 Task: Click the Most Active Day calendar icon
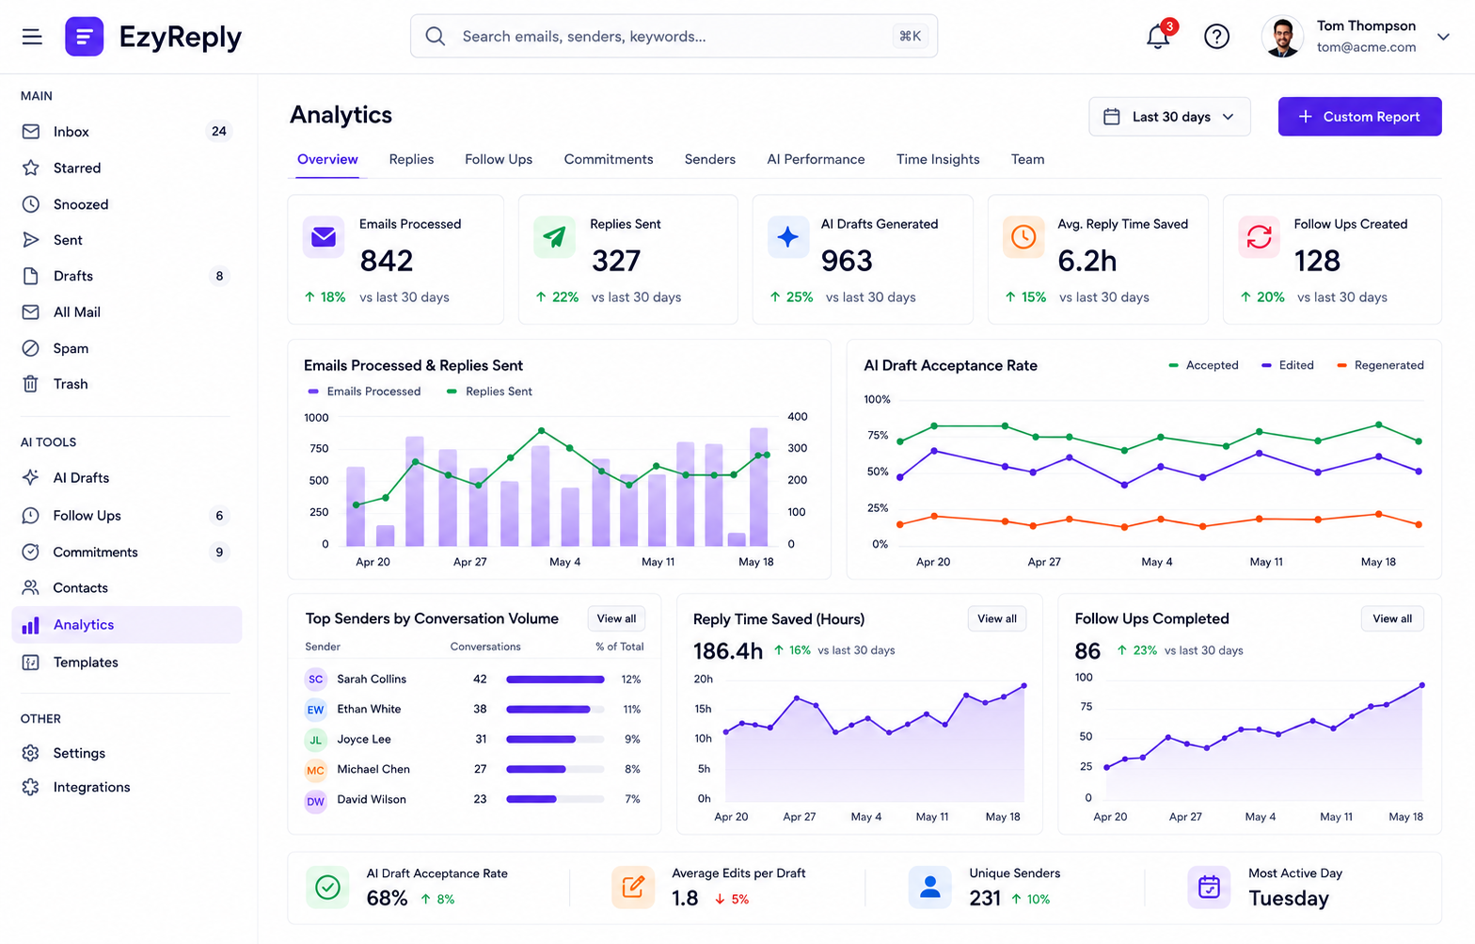click(1209, 887)
